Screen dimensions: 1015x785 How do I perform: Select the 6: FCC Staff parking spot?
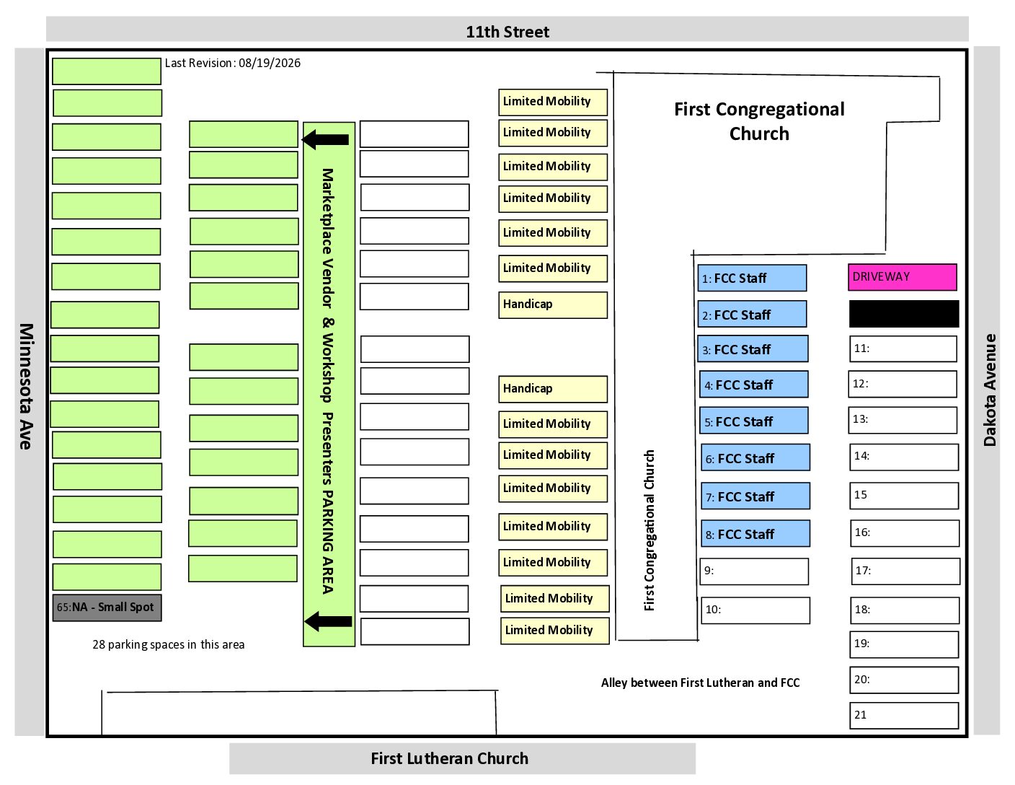point(755,457)
